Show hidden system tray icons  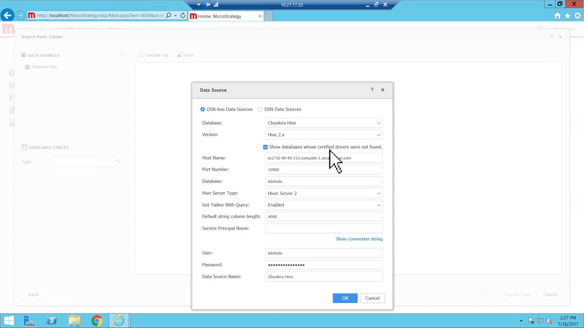[x=521, y=321]
